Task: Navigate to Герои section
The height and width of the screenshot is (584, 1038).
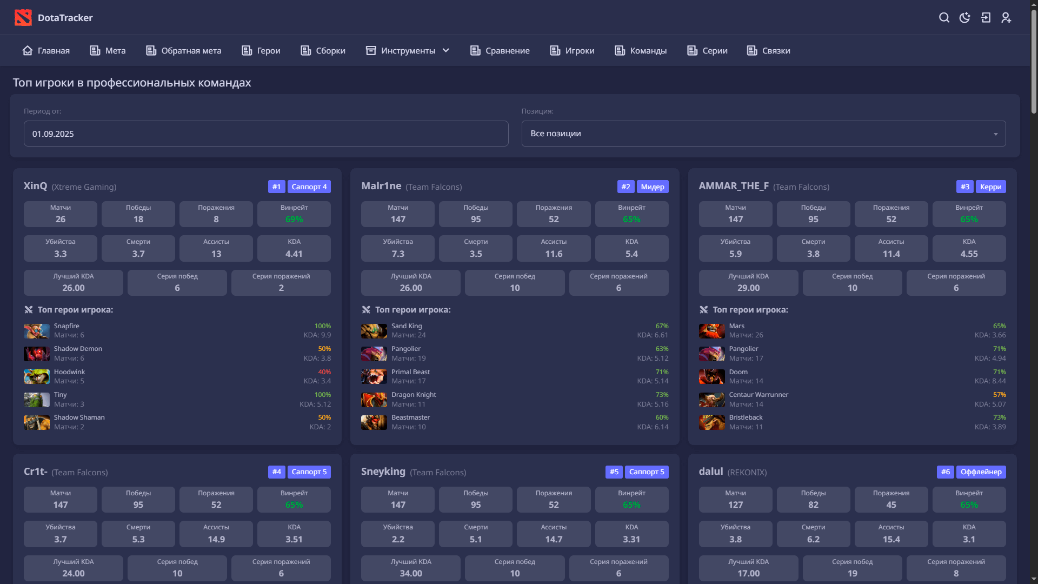Action: tap(261, 50)
